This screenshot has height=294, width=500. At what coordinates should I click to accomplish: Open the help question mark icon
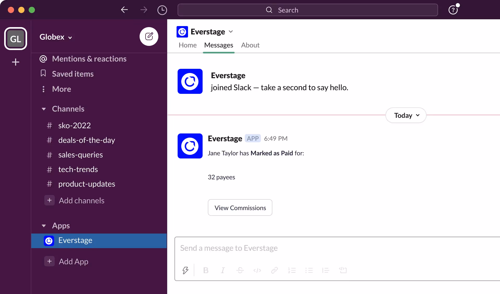tap(453, 10)
